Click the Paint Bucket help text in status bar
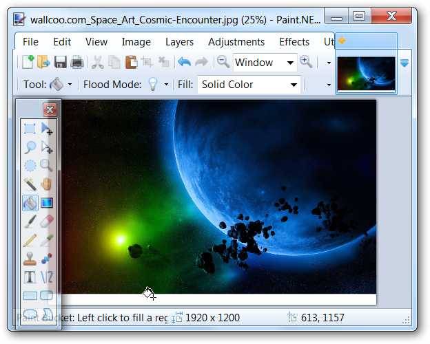The height and width of the screenshot is (344, 430). pos(92,318)
